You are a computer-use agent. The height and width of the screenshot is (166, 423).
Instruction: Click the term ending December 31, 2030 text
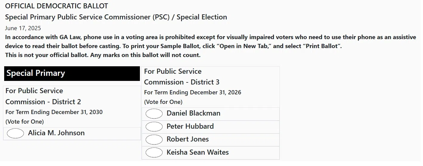pyautogui.click(x=54, y=112)
